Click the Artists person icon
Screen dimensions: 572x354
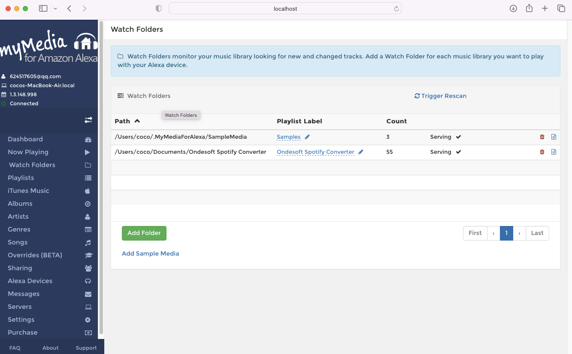point(88,217)
